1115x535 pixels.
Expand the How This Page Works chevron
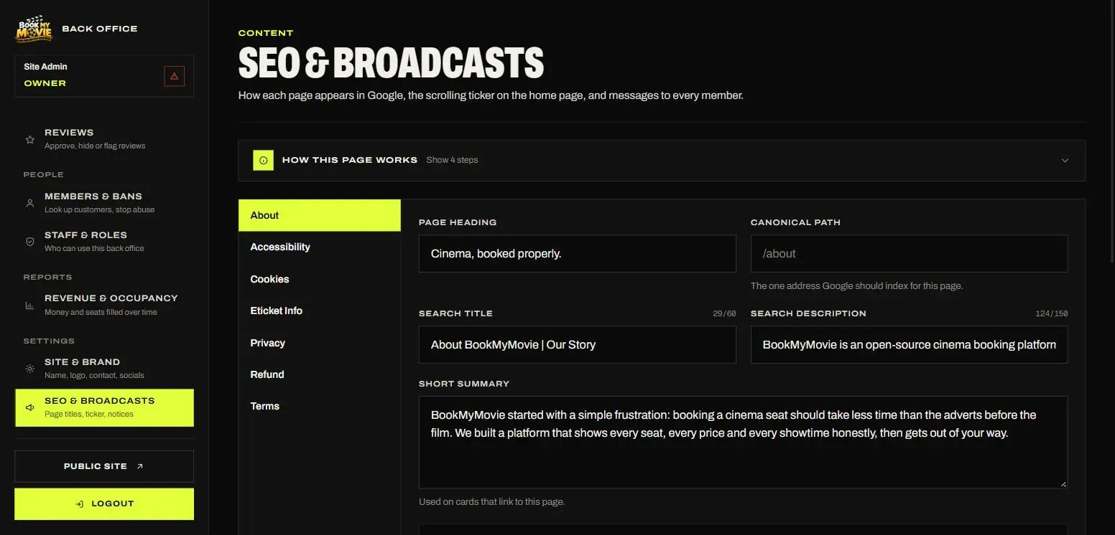(1065, 161)
